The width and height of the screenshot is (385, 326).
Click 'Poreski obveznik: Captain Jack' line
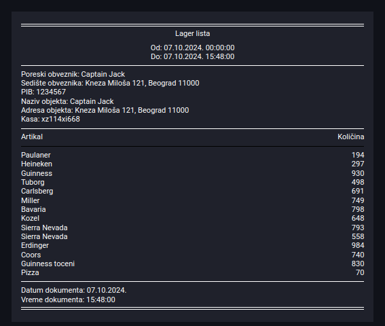pyautogui.click(x=73, y=74)
